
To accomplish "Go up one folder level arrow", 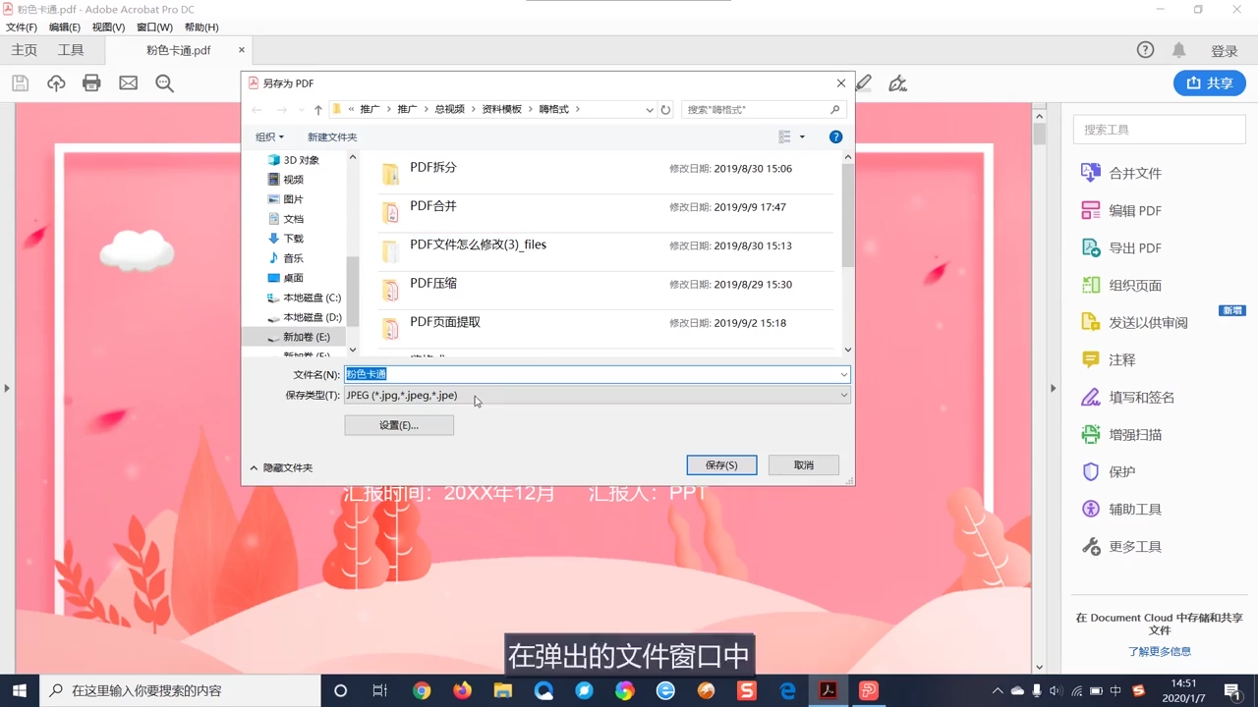I will click(x=317, y=109).
